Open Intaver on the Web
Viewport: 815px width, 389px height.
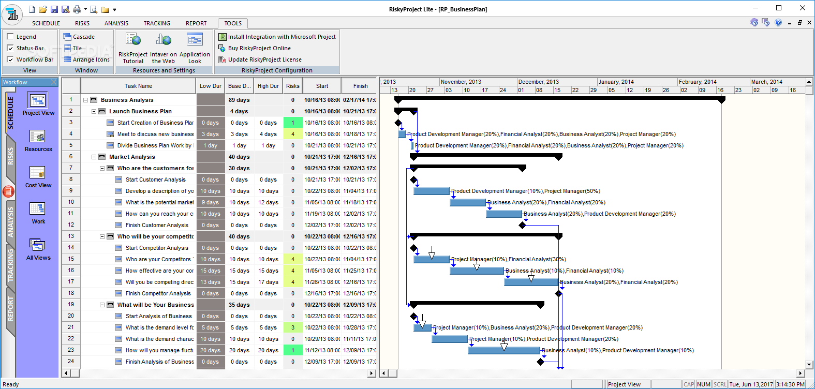[164, 48]
